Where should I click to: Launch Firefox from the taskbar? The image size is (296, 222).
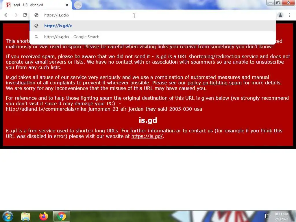click(x=44, y=216)
